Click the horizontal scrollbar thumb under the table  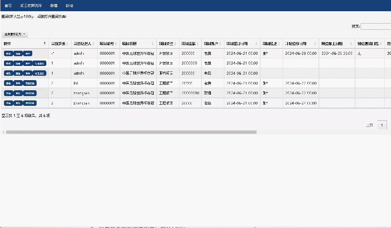[x=131, y=132]
